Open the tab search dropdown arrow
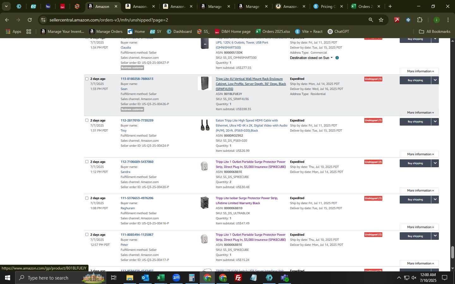This screenshot has height=284, width=455. click(6, 6)
